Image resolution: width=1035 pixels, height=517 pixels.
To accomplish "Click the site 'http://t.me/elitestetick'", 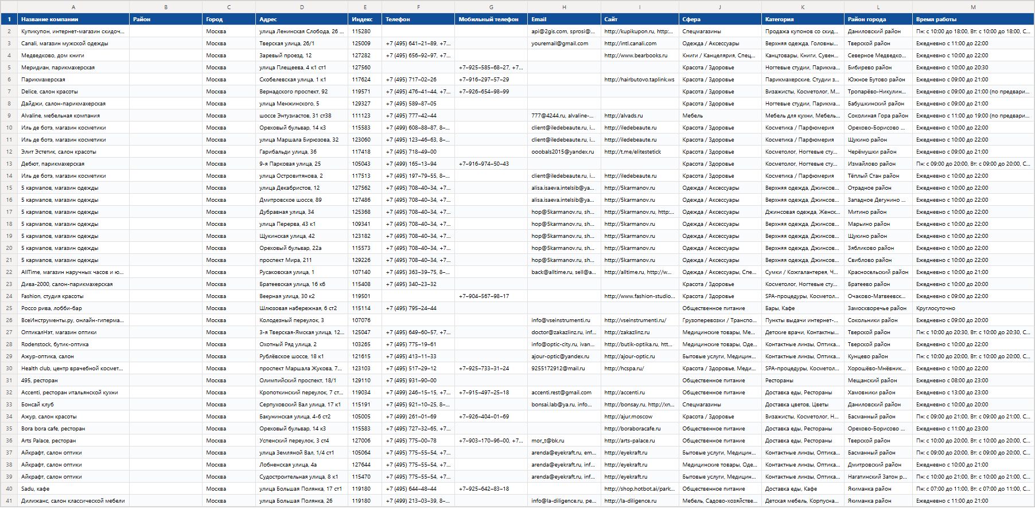I will pyautogui.click(x=640, y=152).
